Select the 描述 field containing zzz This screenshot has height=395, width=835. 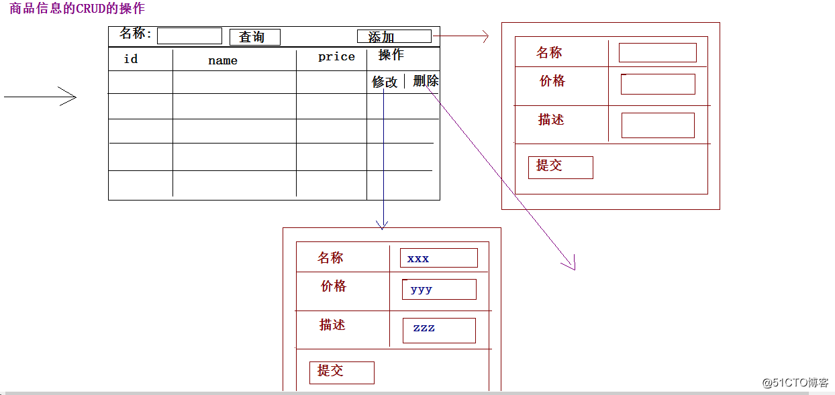coord(439,331)
